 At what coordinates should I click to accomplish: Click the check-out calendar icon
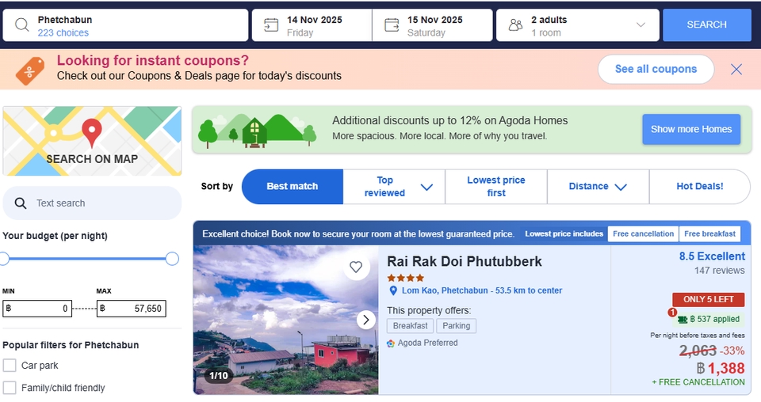(392, 25)
